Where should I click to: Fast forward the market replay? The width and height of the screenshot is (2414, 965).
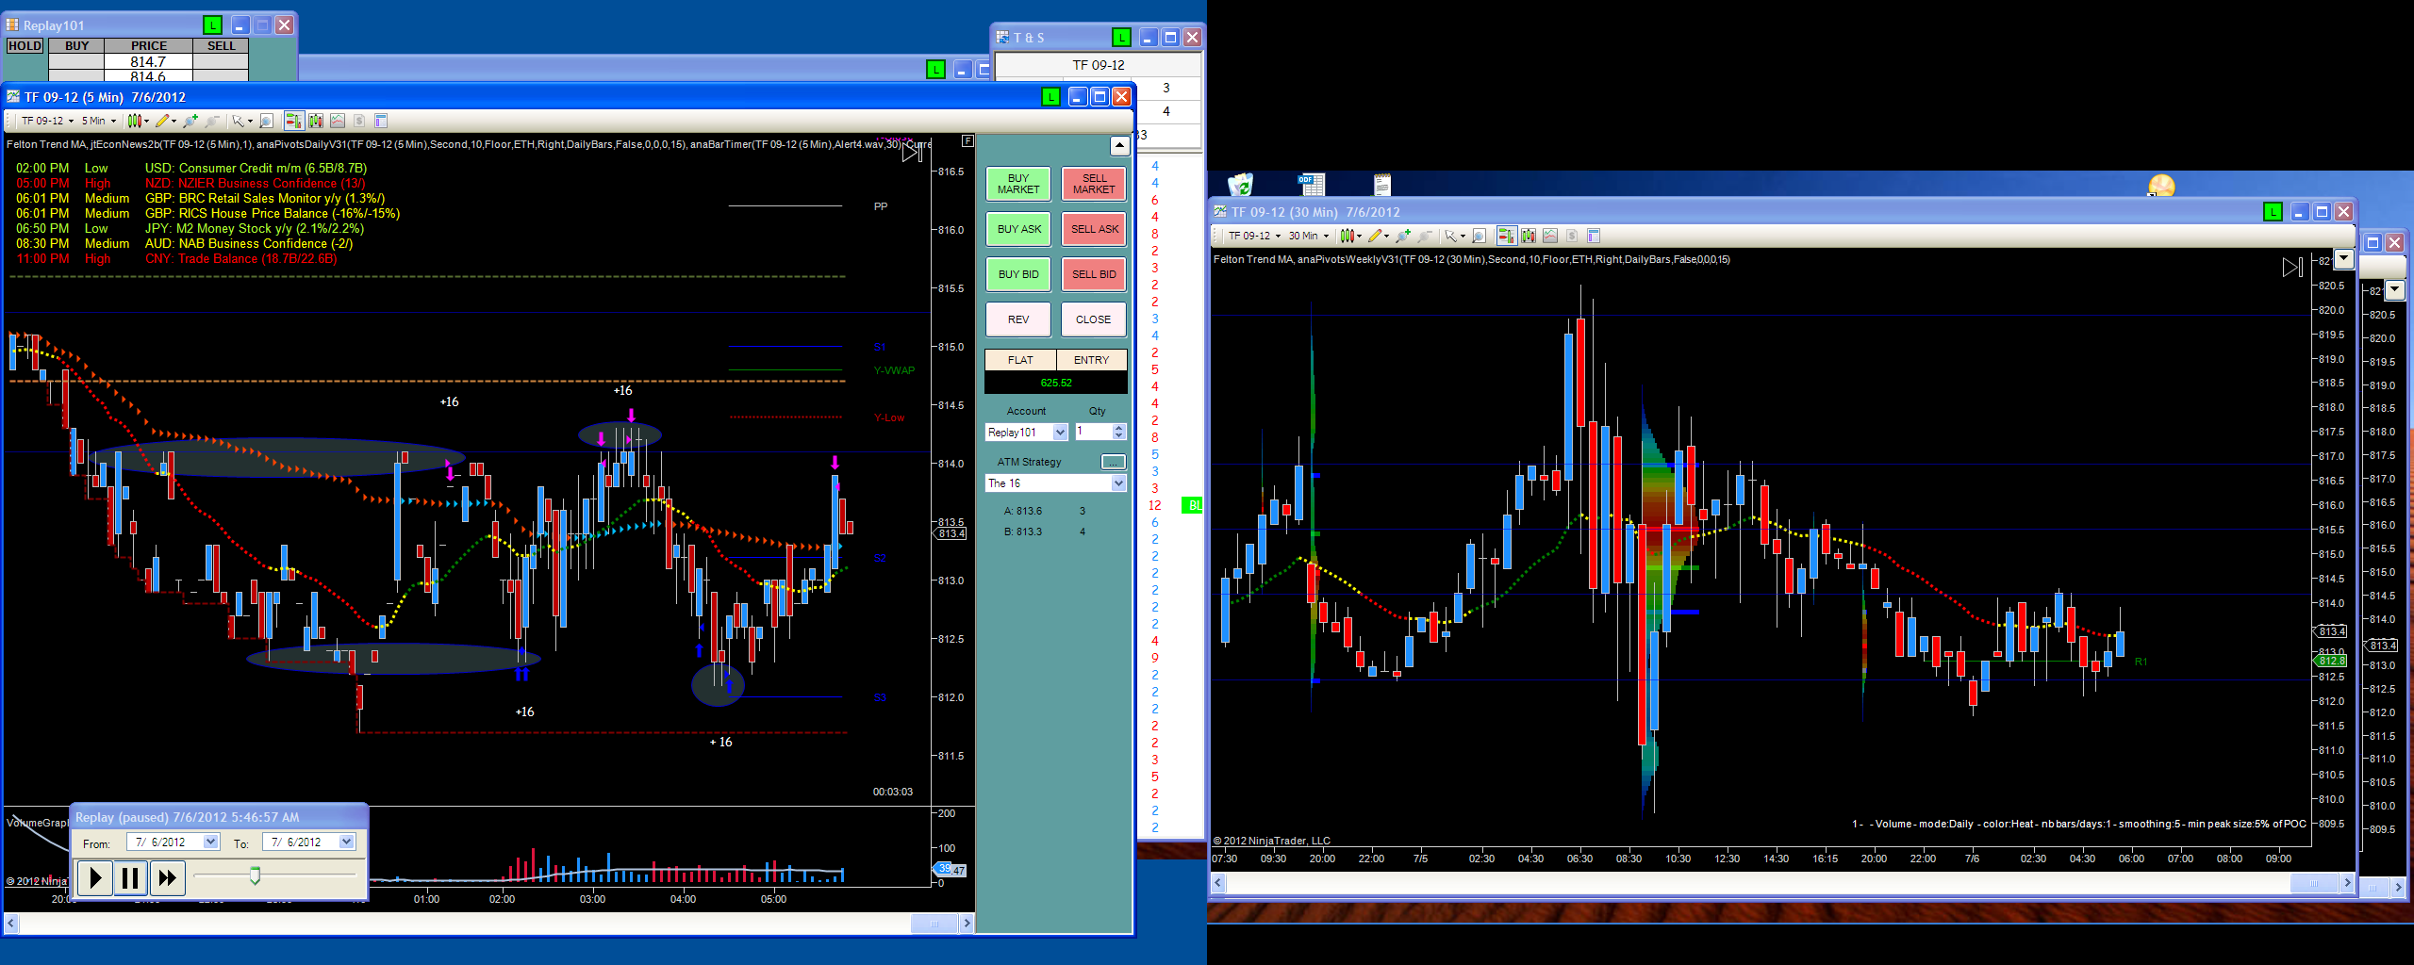tap(167, 878)
